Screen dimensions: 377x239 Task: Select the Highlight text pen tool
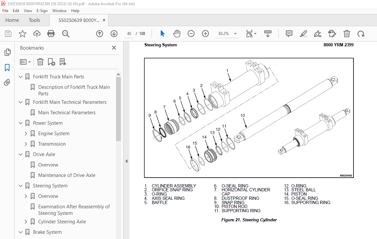(303, 34)
